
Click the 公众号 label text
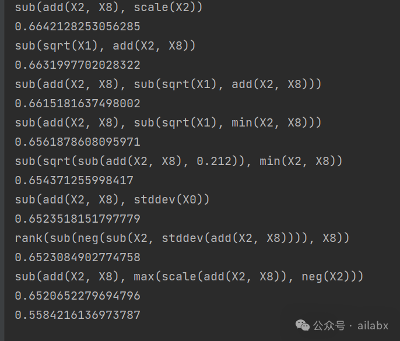(x=329, y=325)
